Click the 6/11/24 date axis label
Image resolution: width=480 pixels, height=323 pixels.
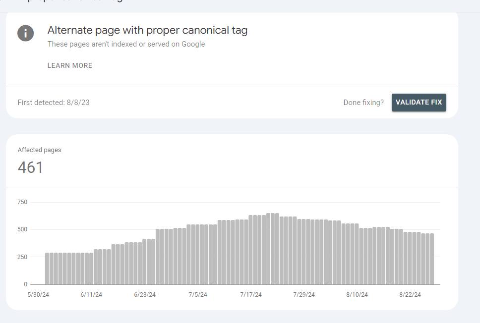click(x=91, y=295)
